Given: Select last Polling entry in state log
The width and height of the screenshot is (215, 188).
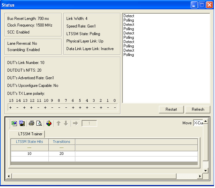Looking at the screenshot, I should (129, 55).
